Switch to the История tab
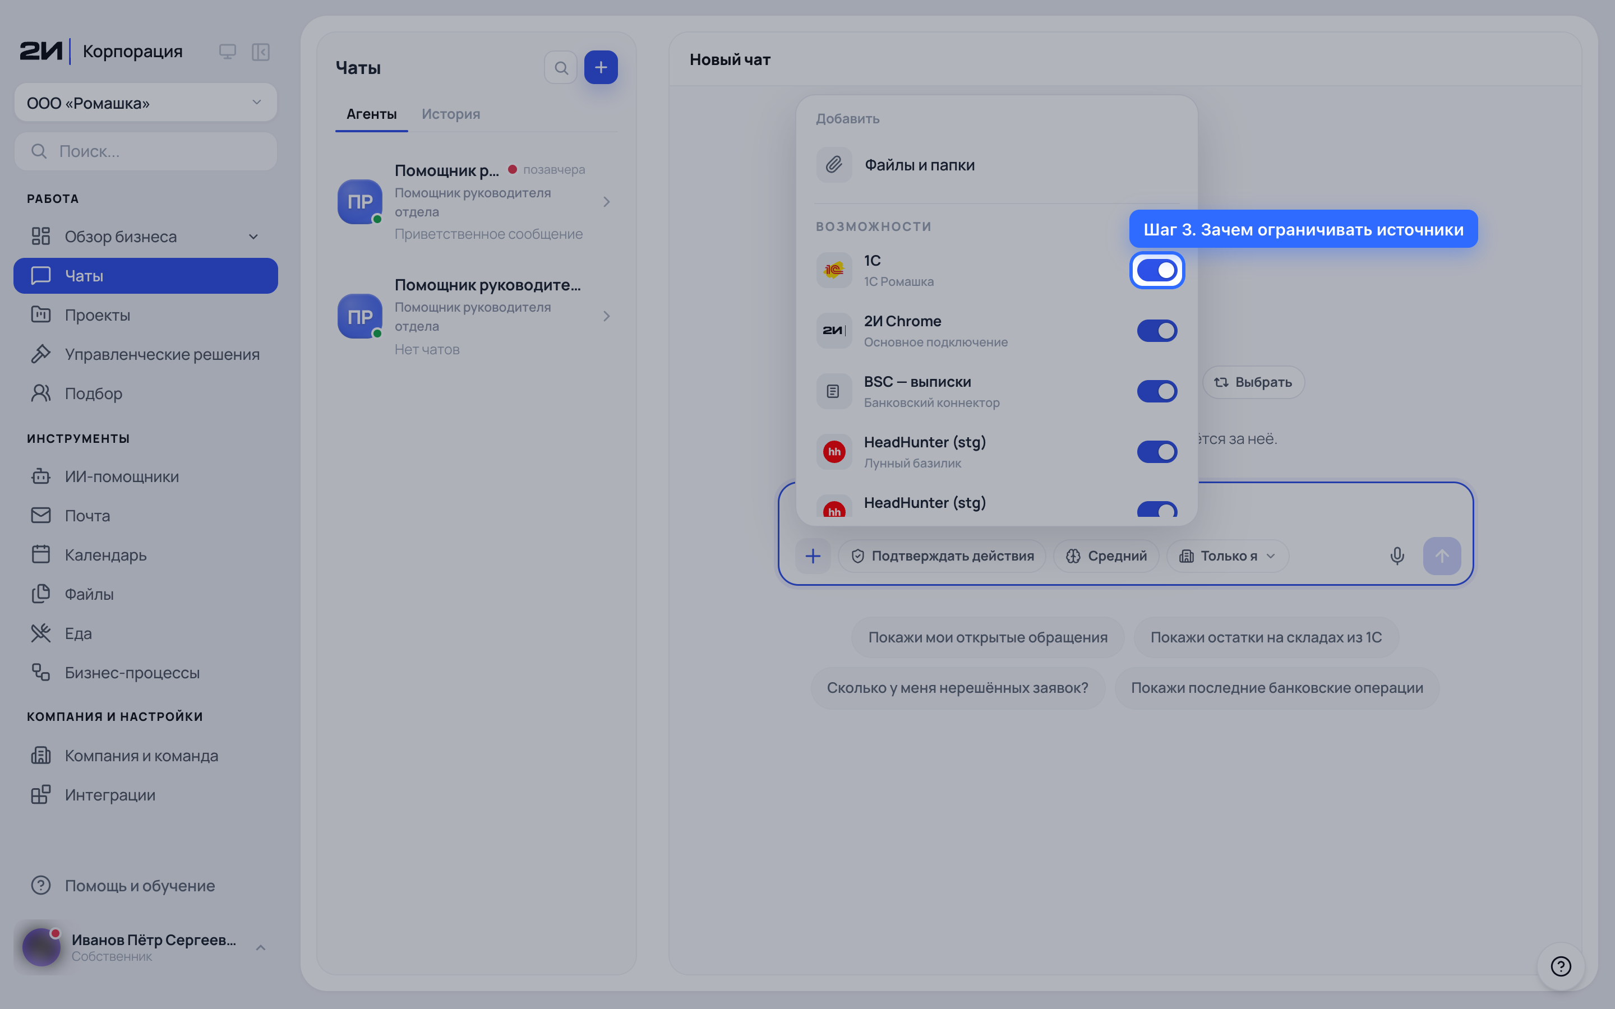1615x1009 pixels. (x=450, y=114)
